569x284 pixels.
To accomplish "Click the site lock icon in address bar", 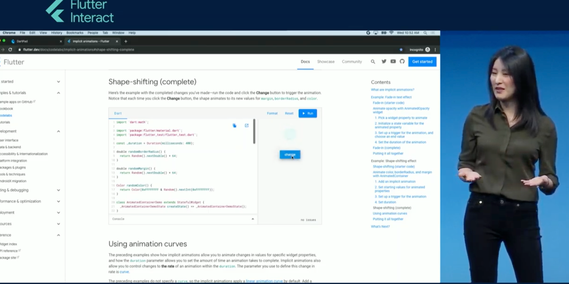I will tap(20, 50).
